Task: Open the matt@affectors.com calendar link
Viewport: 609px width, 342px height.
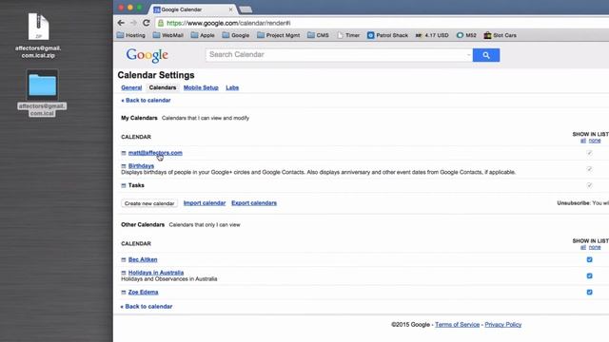Action: 155,153
